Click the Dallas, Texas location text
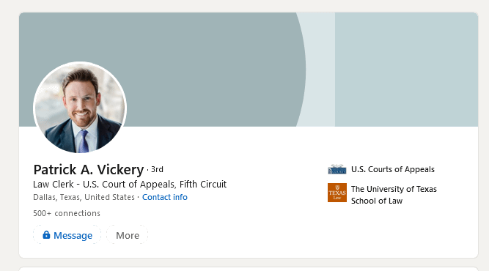489x271 pixels. [84, 197]
